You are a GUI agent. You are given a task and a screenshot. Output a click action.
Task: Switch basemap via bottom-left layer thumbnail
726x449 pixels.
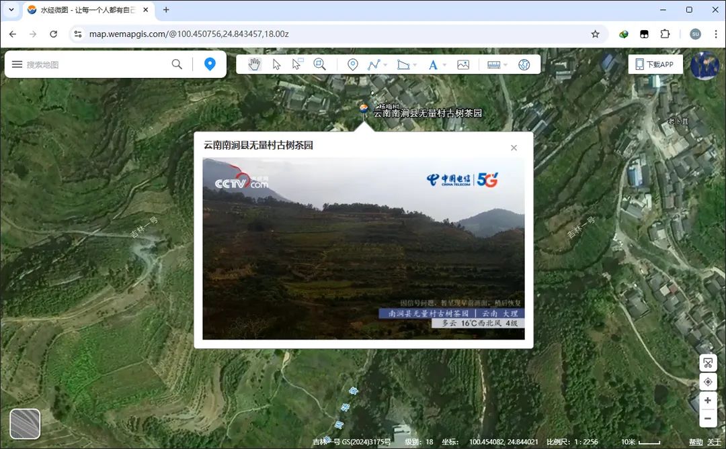25,424
